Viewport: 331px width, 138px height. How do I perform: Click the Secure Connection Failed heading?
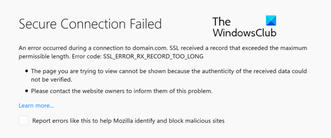tap(90, 24)
